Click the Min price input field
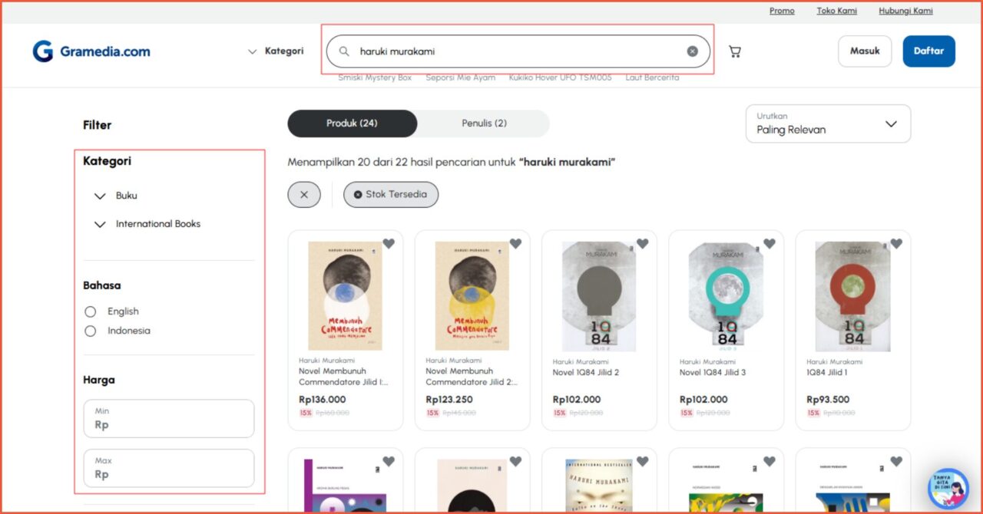 tap(169, 419)
